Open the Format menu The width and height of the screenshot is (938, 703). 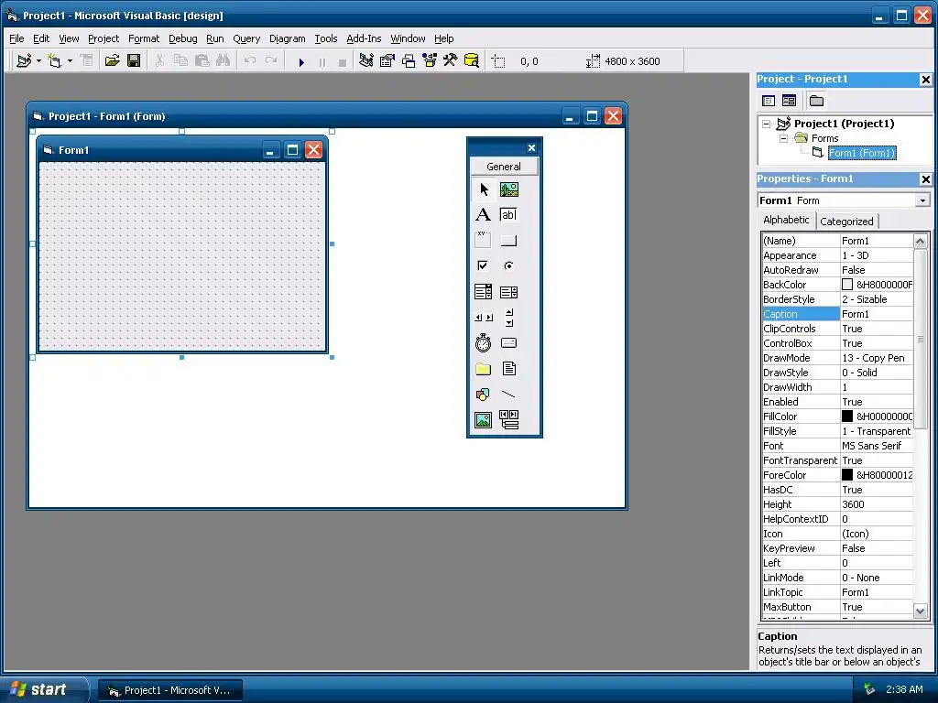[144, 38]
